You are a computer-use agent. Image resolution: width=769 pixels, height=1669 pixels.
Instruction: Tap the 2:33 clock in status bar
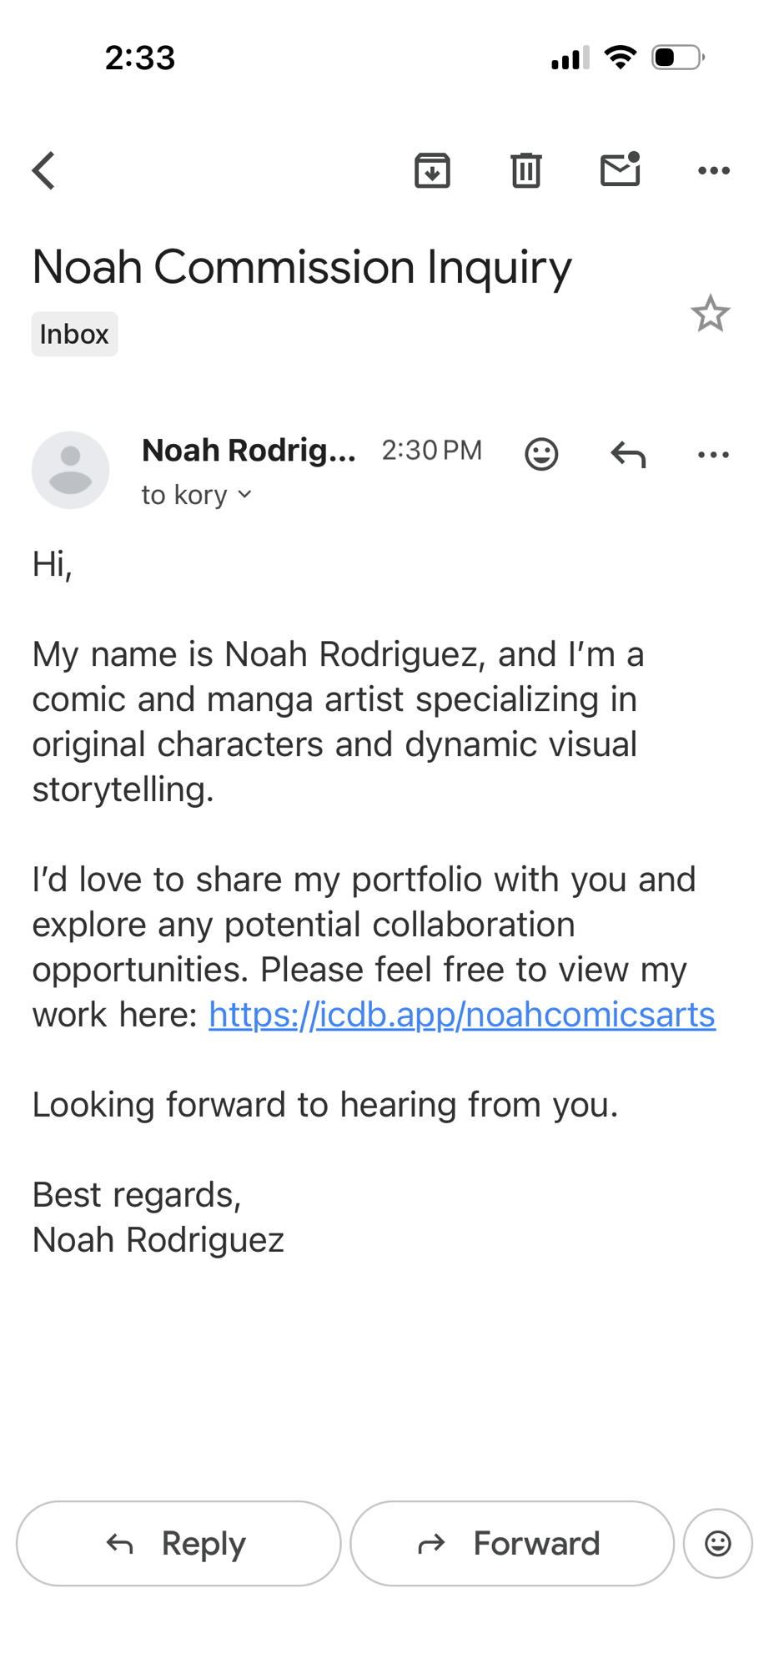point(140,58)
